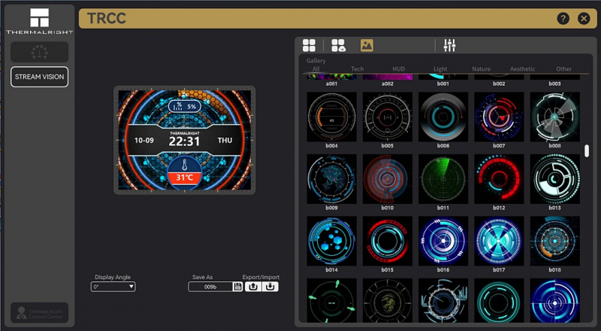Choose the b012 red ring thumbnail
The height and width of the screenshot is (331, 601).
[x=499, y=178]
